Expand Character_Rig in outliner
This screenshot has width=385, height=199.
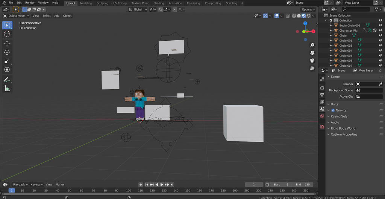coord(331,31)
